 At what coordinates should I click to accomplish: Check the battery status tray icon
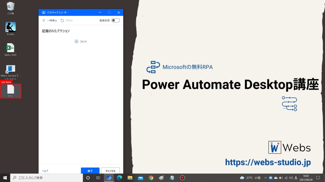pyautogui.click(x=281, y=178)
